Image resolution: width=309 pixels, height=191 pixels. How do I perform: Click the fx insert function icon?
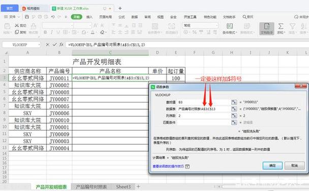point(61,45)
